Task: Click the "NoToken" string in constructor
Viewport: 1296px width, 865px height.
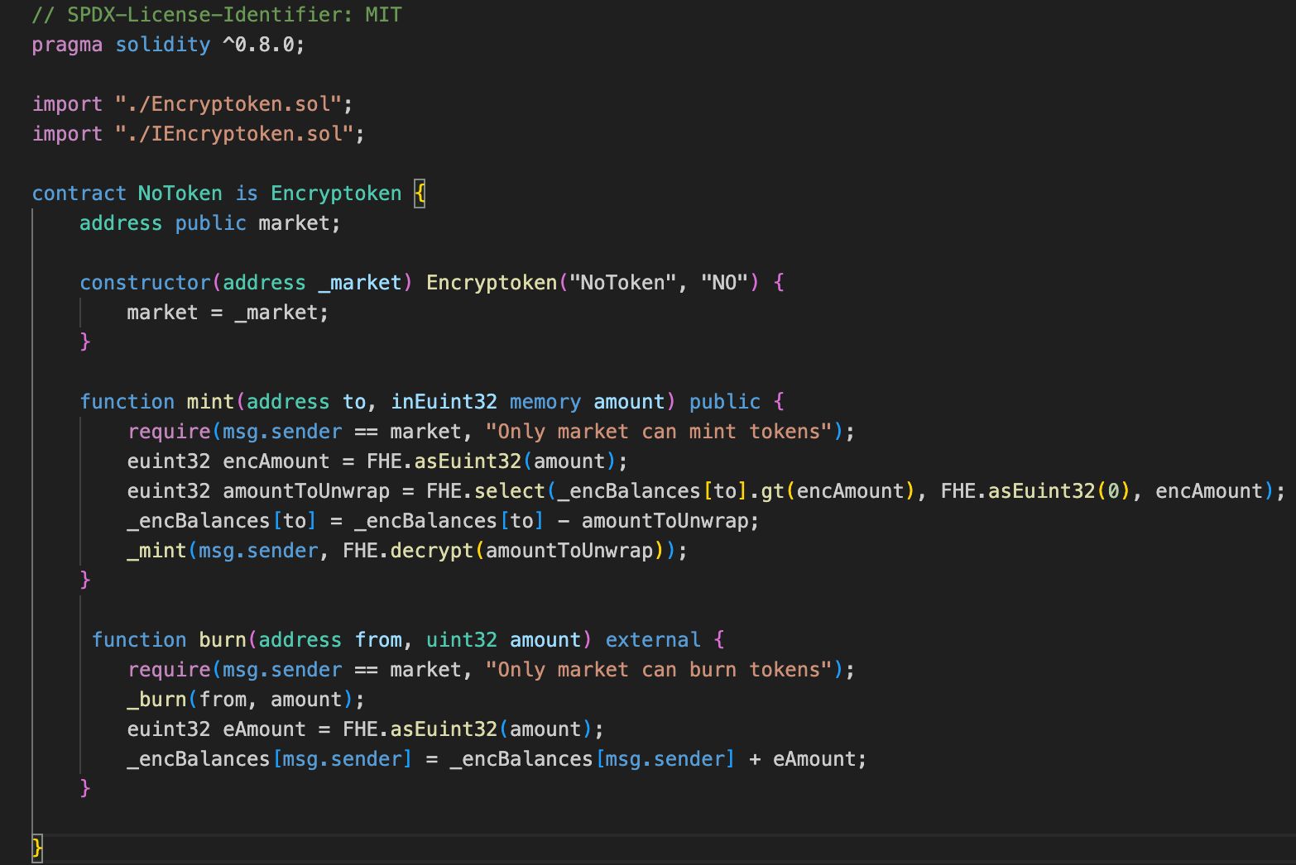Action: coord(622,282)
